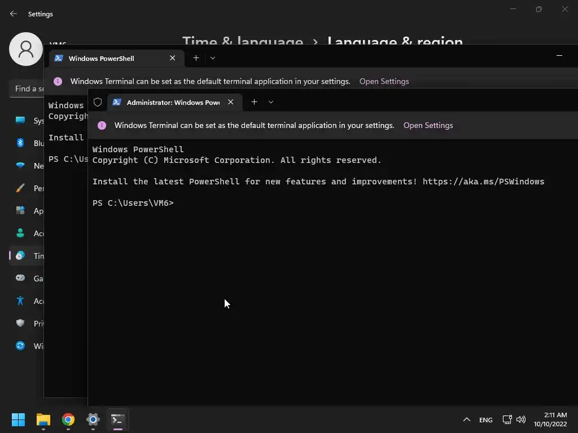Close the Windows PowerShell tab in back terminal

173,58
